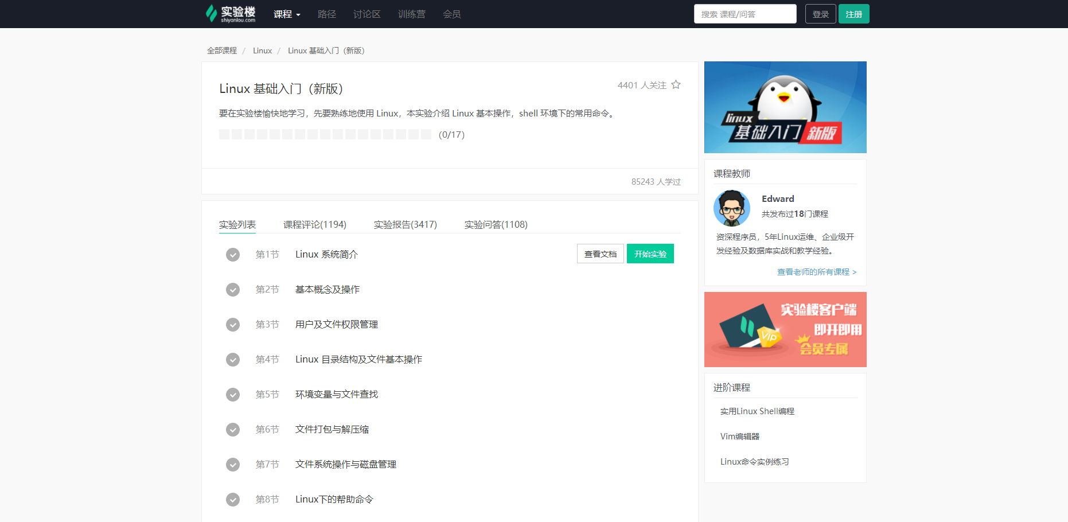Viewport: 1068px width, 522px height.
Task: Click completion check icon beside 第1节
Action: (233, 254)
